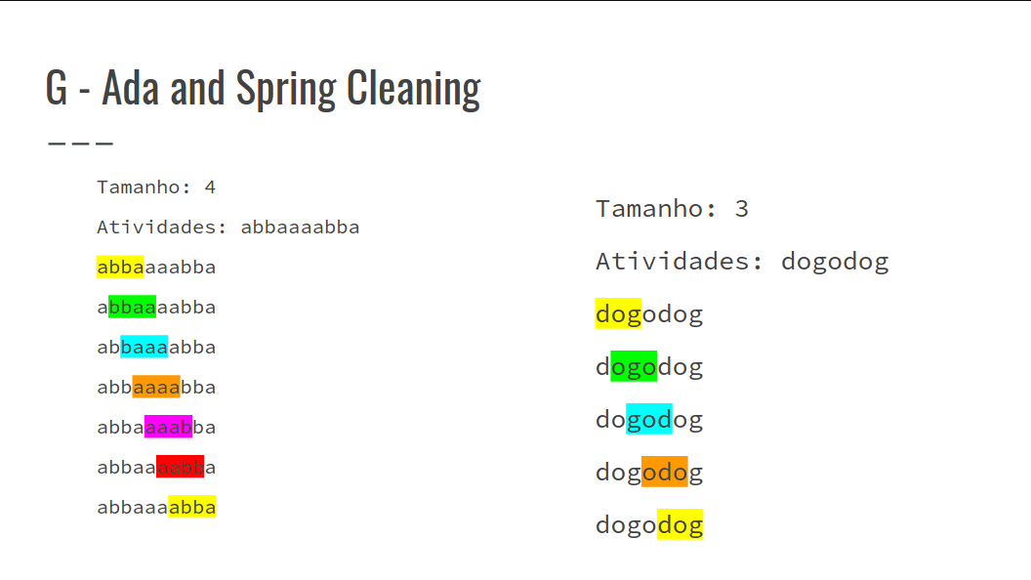Viewport: 1031px width, 580px height.
Task: Select the red highlighted 'aabb' substring
Action: (181, 467)
